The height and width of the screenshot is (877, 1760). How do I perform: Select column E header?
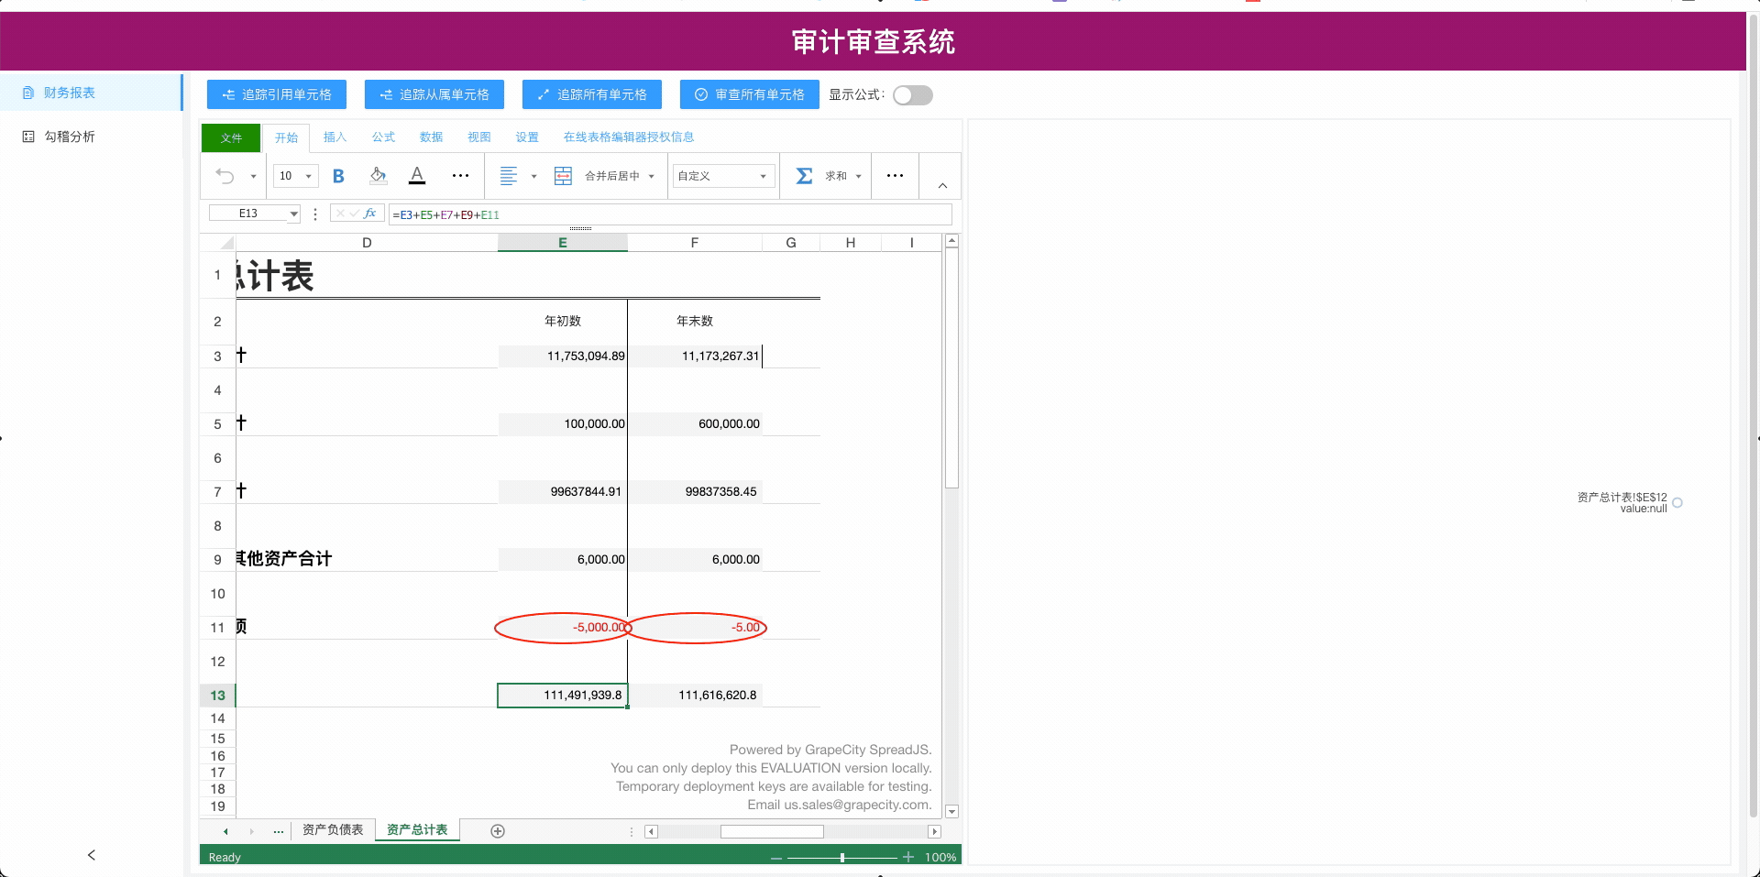tap(563, 243)
